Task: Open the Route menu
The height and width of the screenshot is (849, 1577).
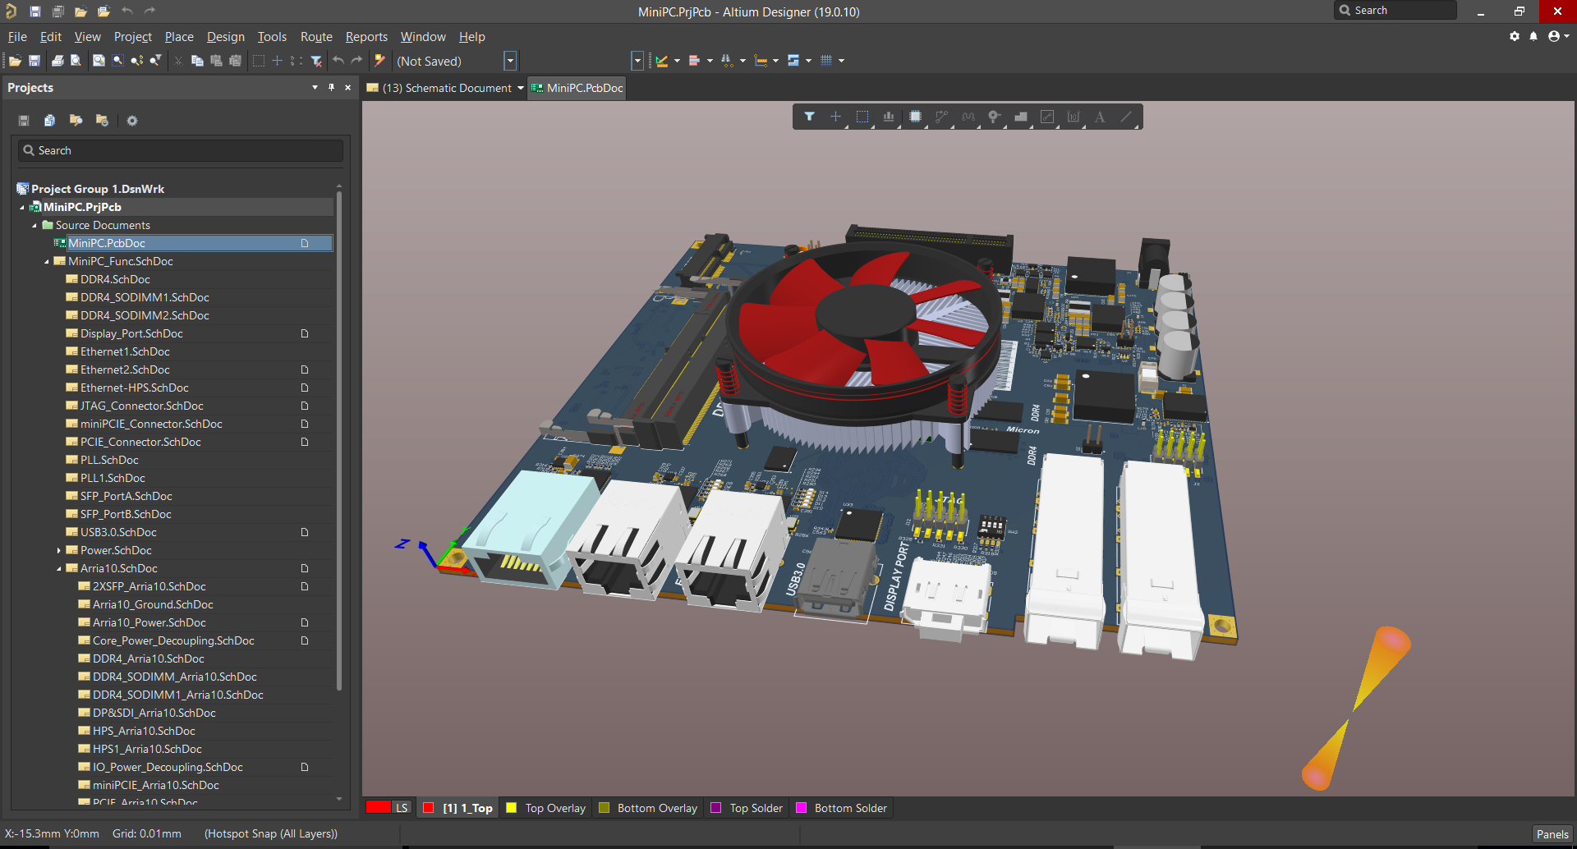Action: 316,37
